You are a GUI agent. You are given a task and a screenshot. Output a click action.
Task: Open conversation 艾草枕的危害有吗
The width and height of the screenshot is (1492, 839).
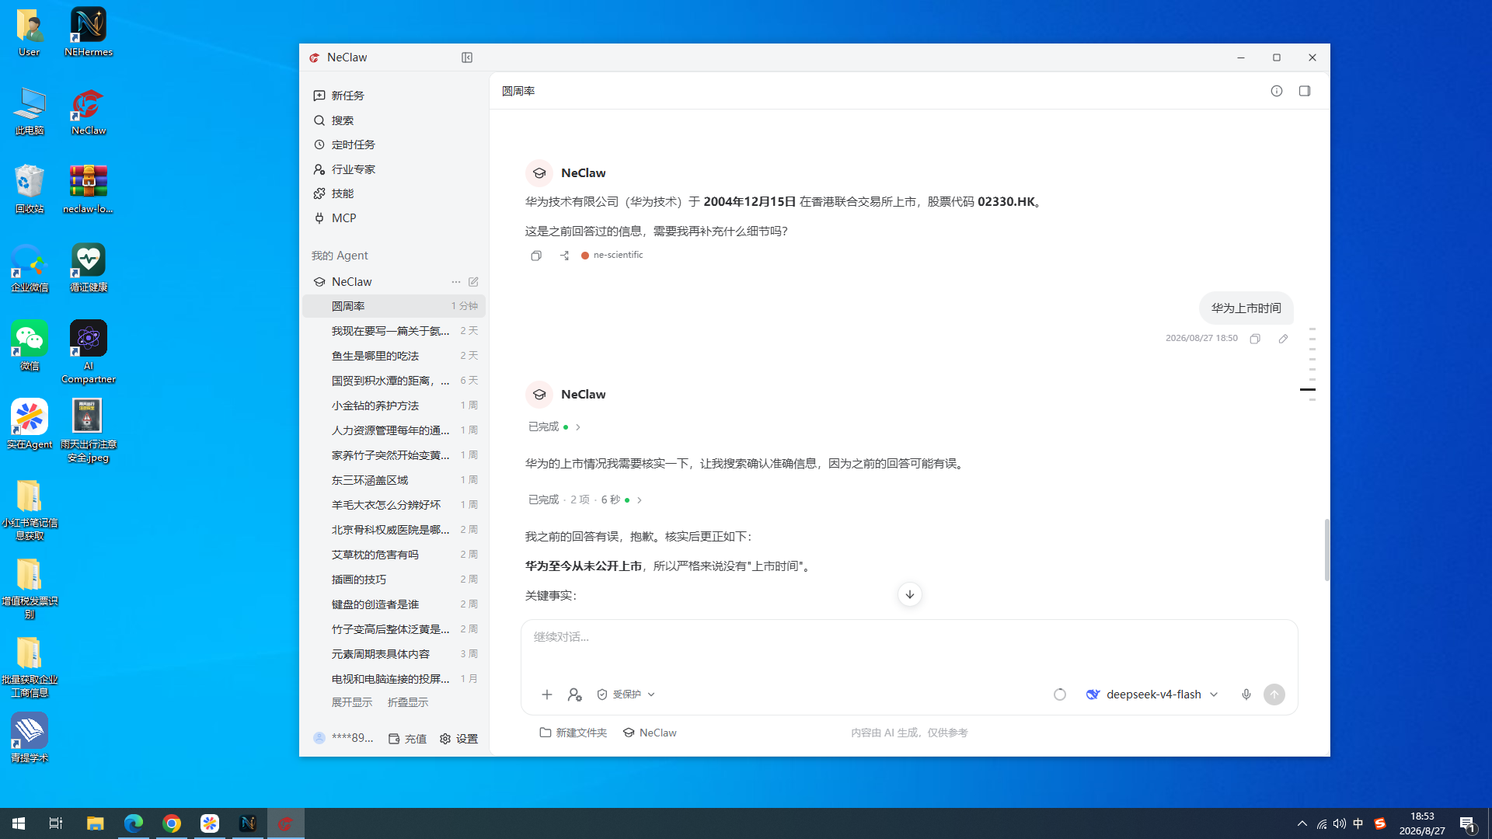[x=394, y=555]
